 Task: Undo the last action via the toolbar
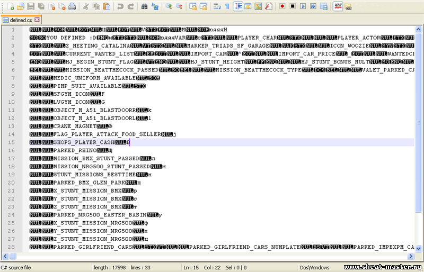click(121, 6)
